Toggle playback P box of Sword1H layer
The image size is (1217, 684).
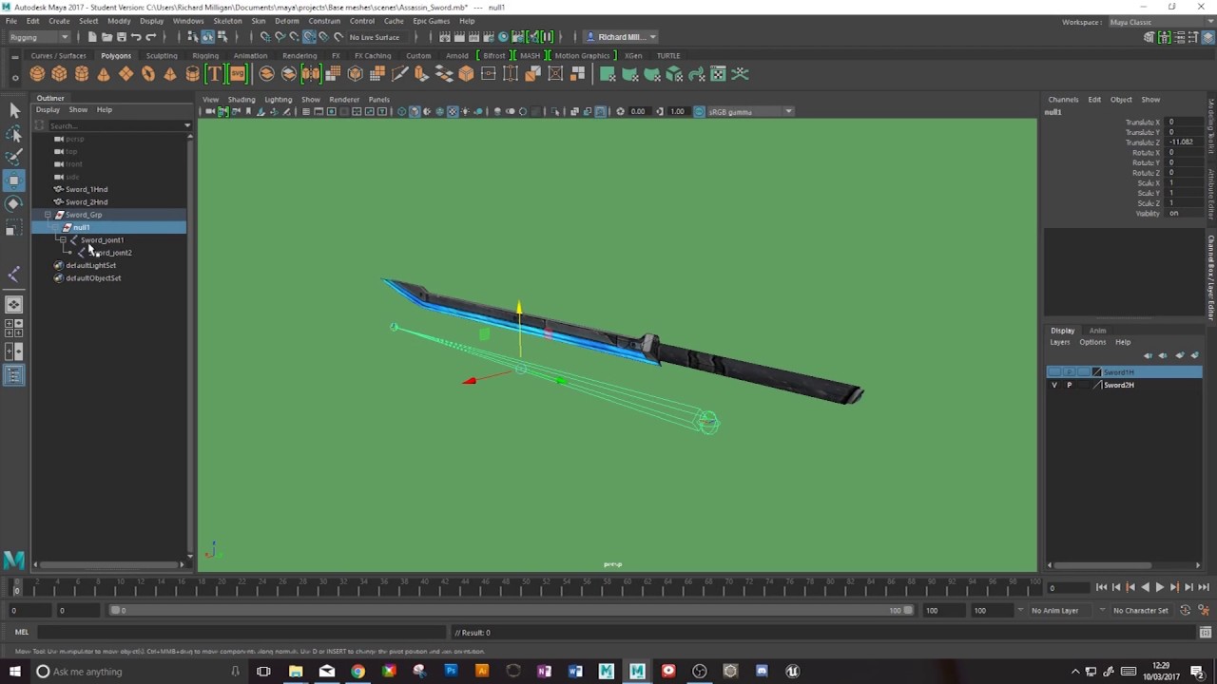(1069, 372)
